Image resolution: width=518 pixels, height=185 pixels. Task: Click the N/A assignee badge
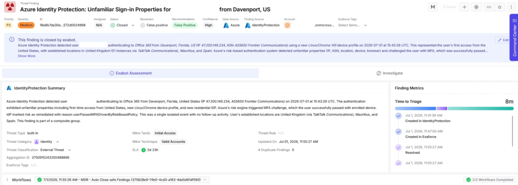coord(99,25)
